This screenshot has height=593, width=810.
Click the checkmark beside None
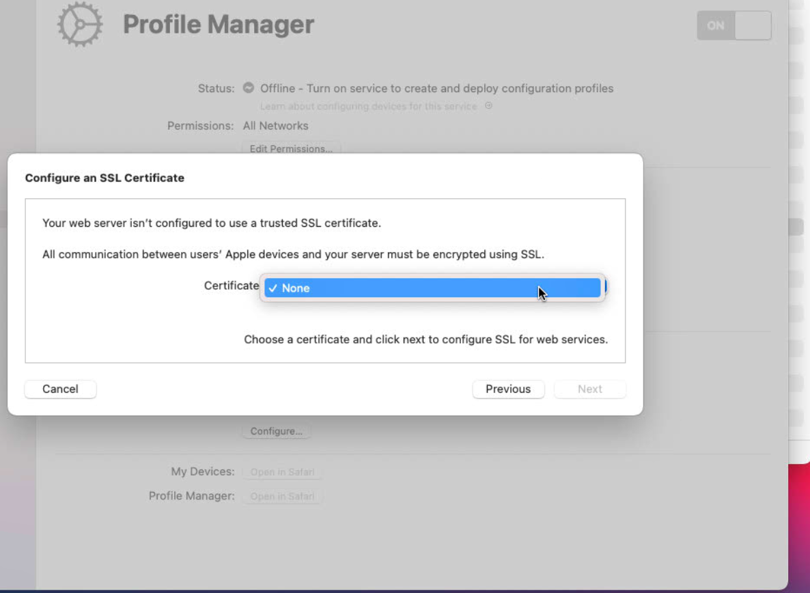pos(273,288)
